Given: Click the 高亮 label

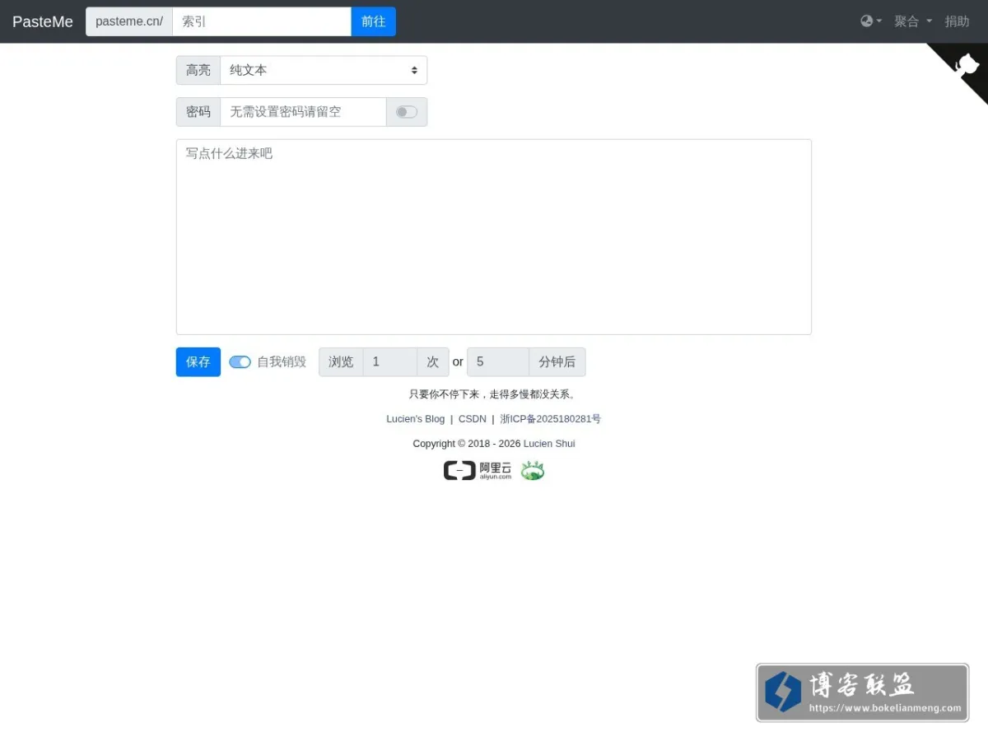Looking at the screenshot, I should (x=198, y=70).
